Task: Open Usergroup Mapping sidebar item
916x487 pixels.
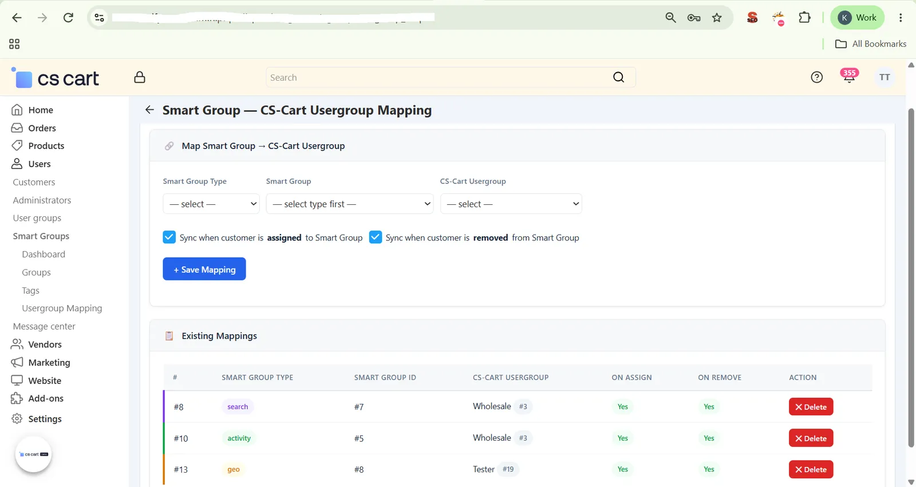Action: pyautogui.click(x=62, y=308)
